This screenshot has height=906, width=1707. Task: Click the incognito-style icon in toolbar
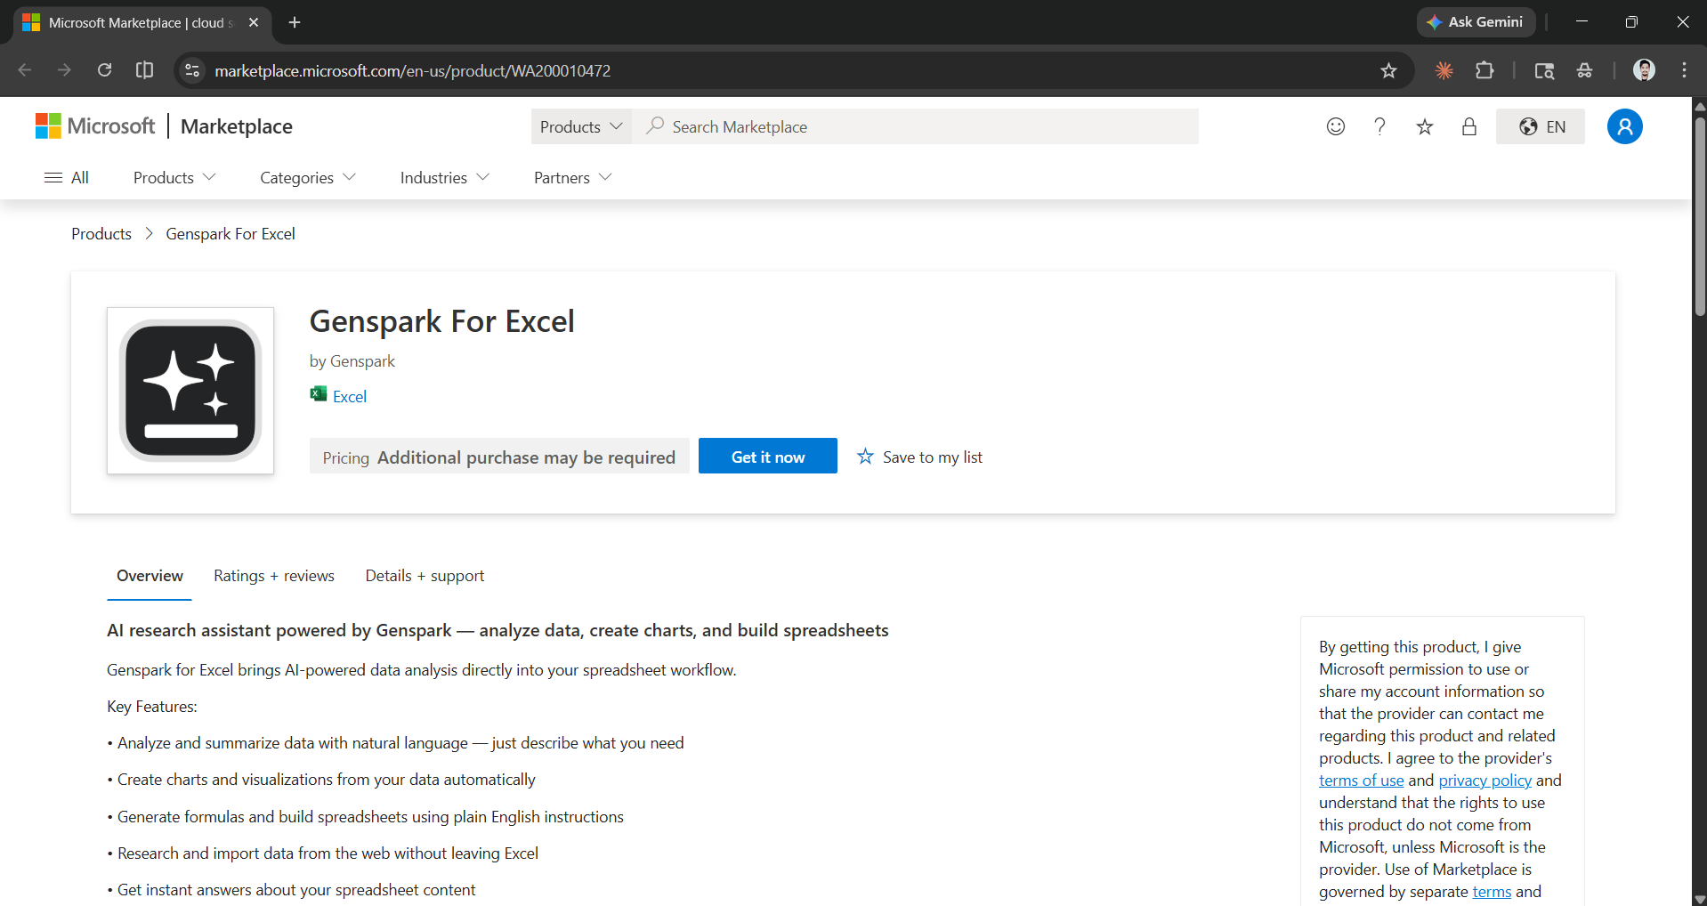(1584, 70)
